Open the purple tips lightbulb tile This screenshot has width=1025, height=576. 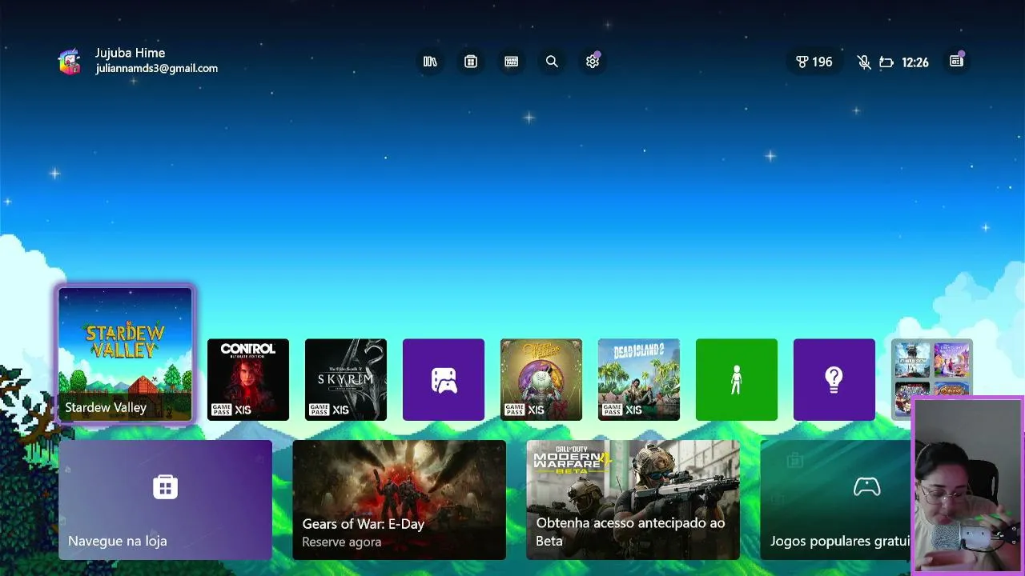click(x=834, y=380)
